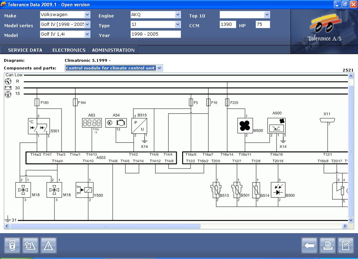Click the A503 control module label
This screenshot has width=358, height=259.
(101, 157)
